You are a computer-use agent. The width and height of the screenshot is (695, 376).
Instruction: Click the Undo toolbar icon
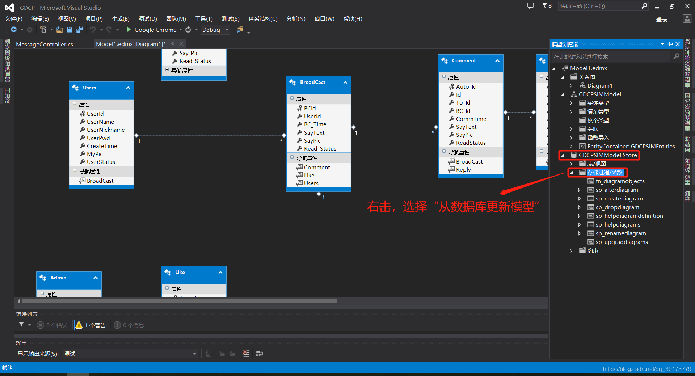pos(93,30)
